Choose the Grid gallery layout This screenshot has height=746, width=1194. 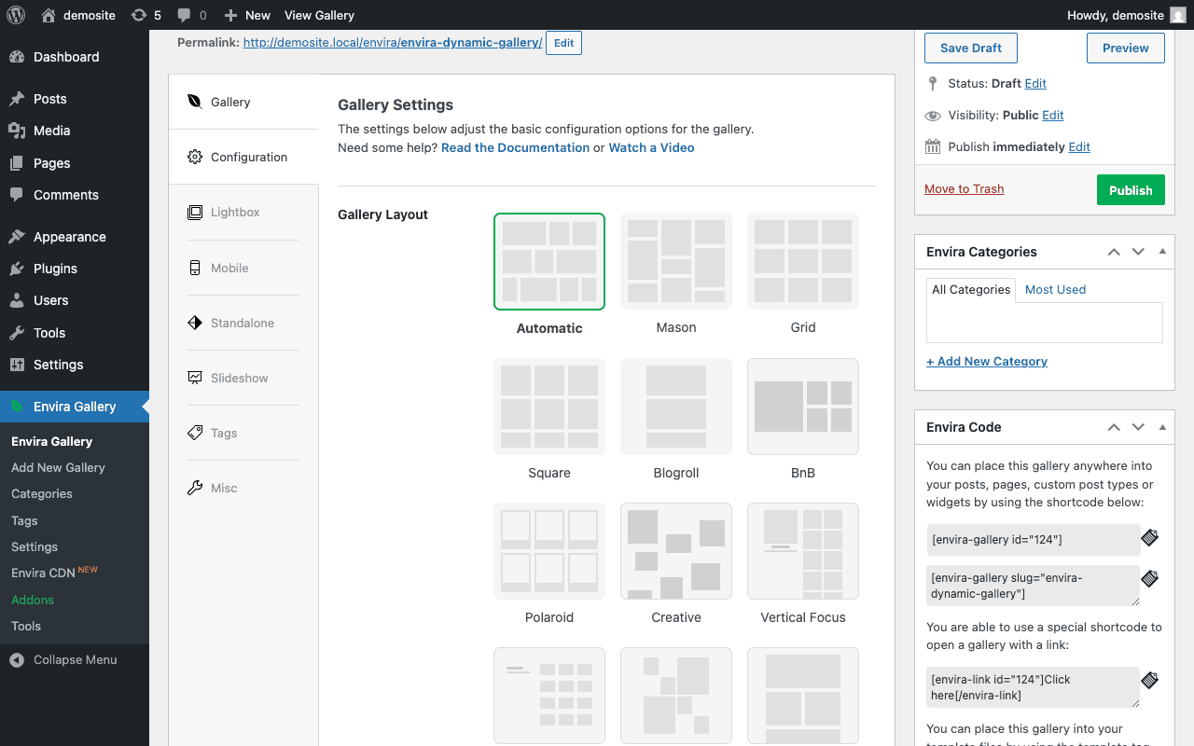coord(803,262)
